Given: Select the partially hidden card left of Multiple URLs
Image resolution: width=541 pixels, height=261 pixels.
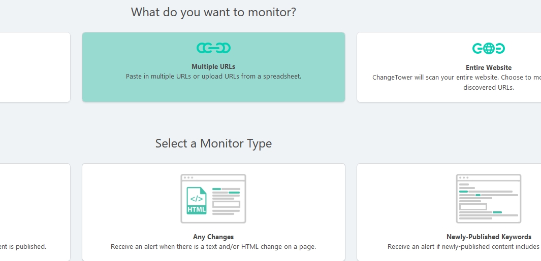Looking at the screenshot, I should pyautogui.click(x=35, y=67).
